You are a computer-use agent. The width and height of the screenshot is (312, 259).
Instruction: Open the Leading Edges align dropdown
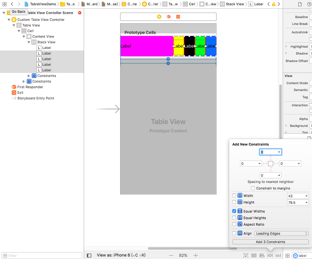pos(281,233)
